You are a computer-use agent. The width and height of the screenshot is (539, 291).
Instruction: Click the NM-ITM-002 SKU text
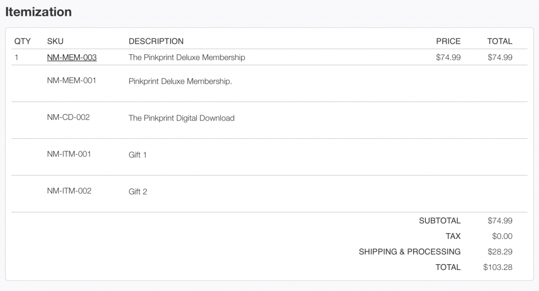(69, 191)
